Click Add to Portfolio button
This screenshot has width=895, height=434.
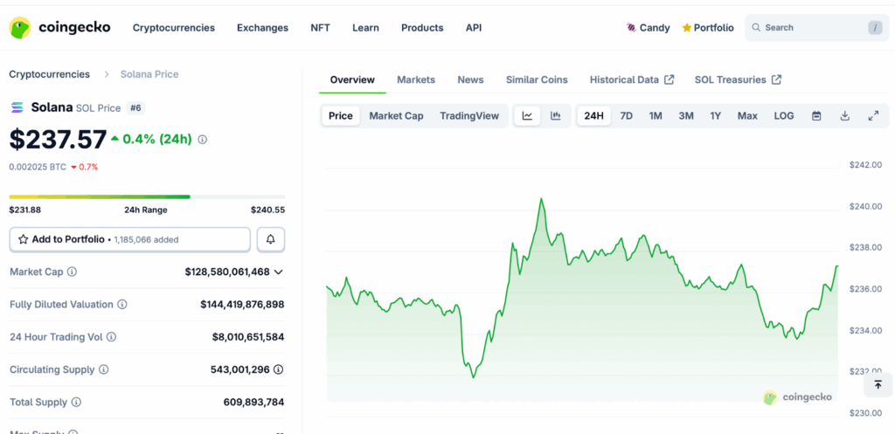(x=129, y=239)
